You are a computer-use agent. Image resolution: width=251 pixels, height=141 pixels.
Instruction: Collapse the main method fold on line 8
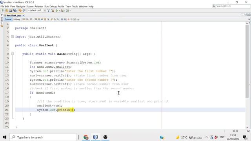[x=13, y=54]
